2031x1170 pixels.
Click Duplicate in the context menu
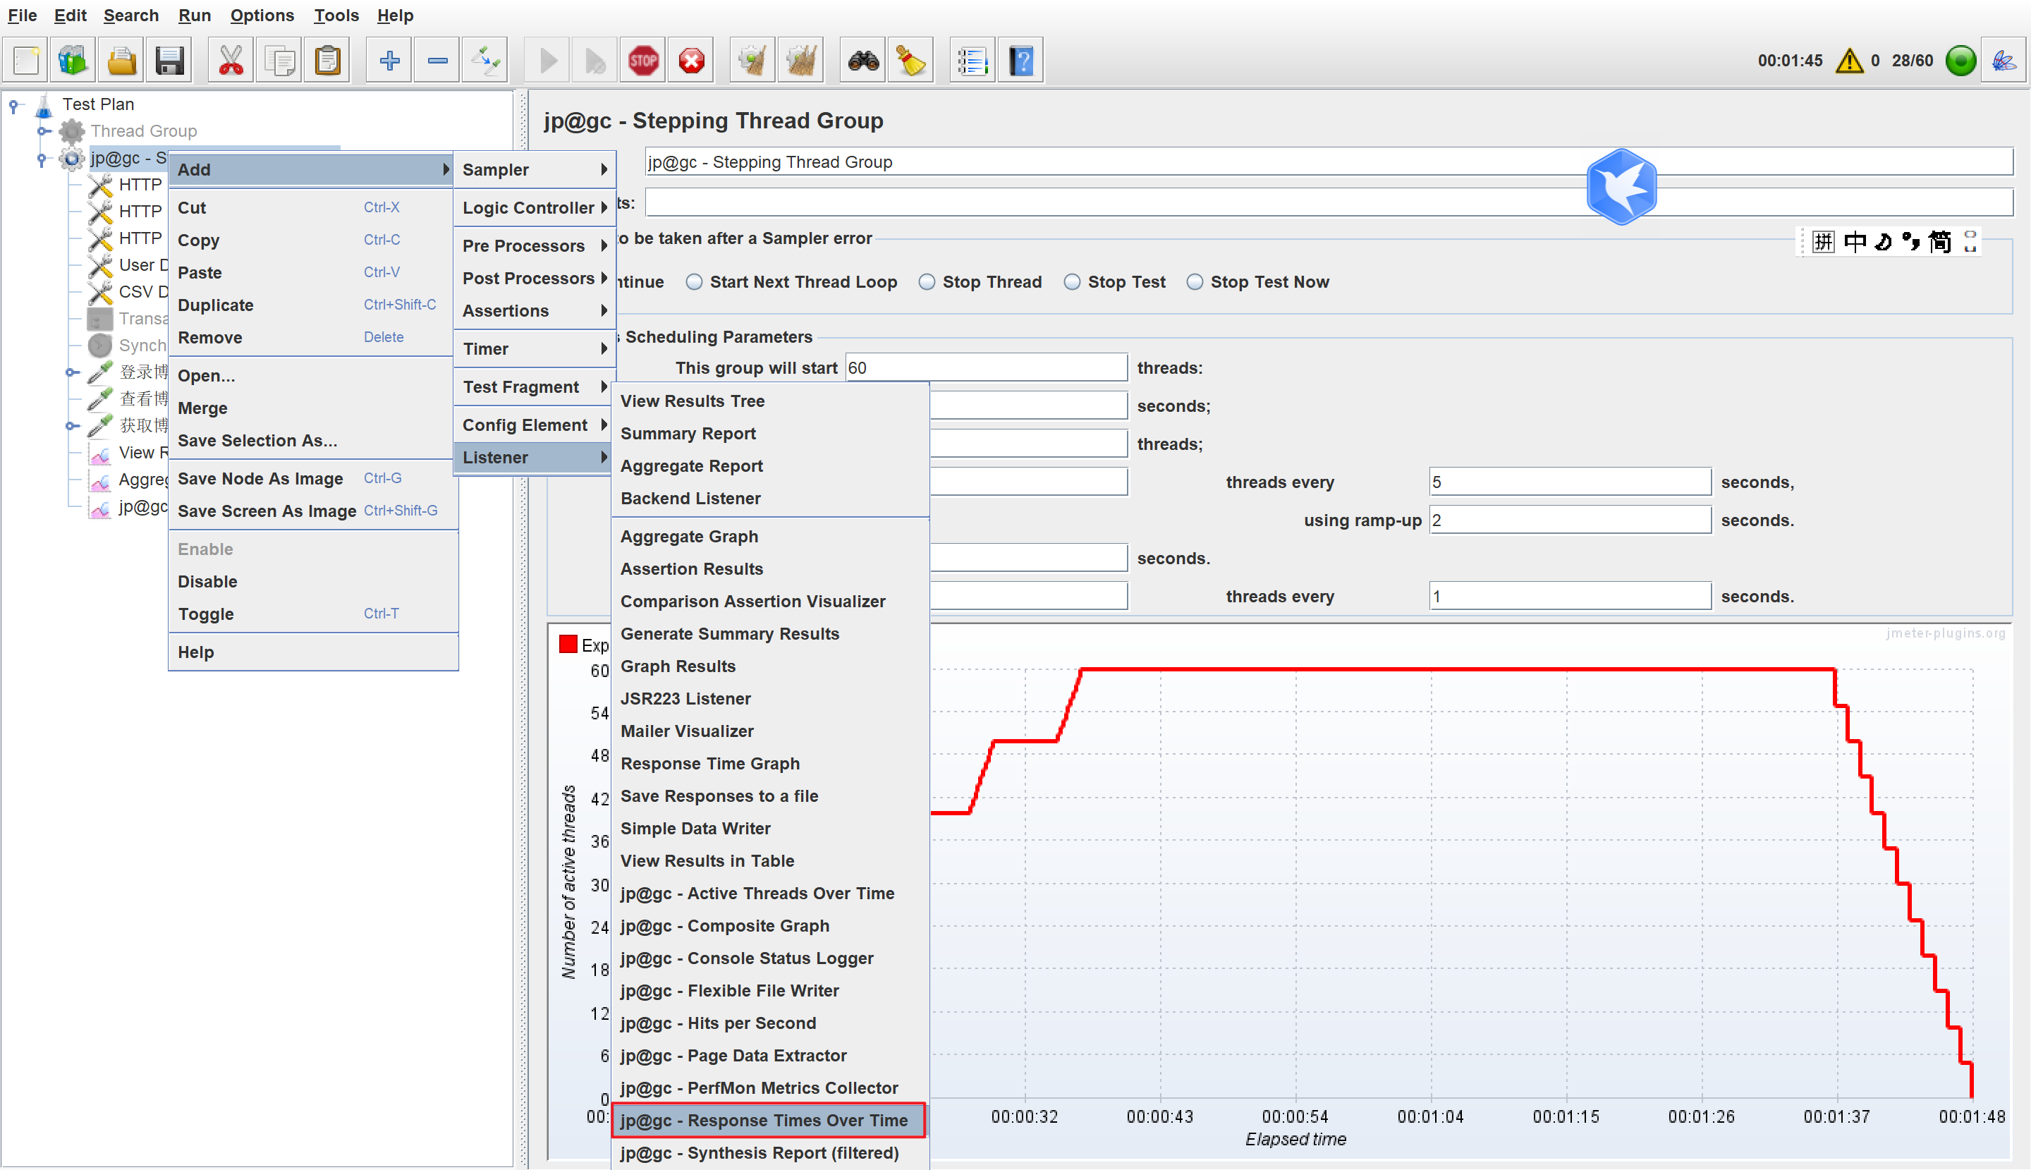pyautogui.click(x=215, y=305)
